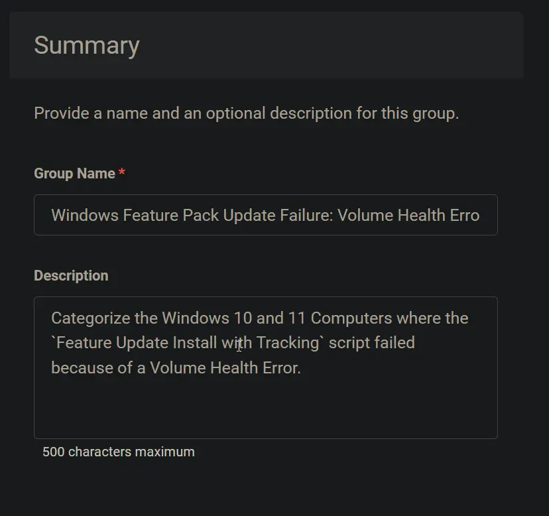
Task: Focus the Description text area
Action: (x=266, y=367)
